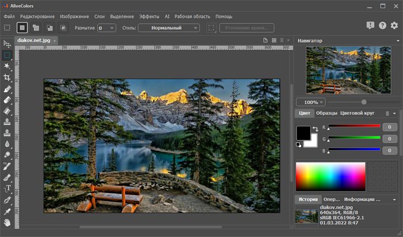The image size is (403, 237).
Task: Select the Magic Wand tool
Action: tap(7, 67)
